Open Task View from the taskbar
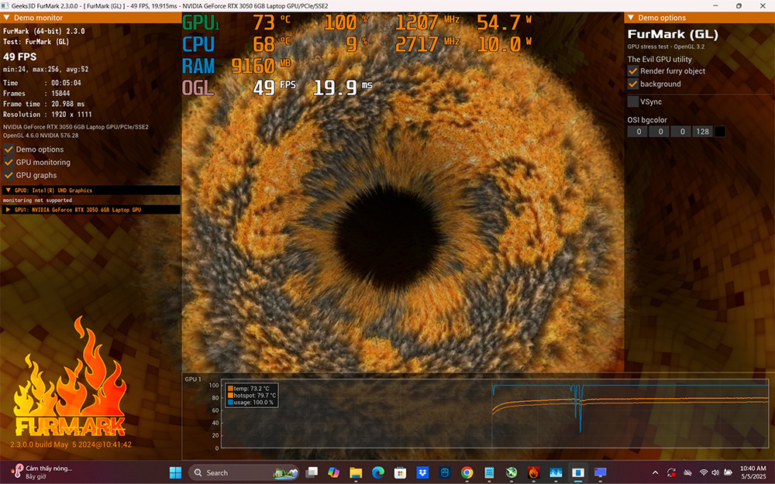The width and height of the screenshot is (775, 484). [x=312, y=472]
